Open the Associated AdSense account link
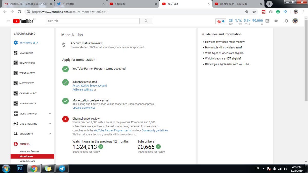Image resolution: width=308 pixels, height=173 pixels. click(x=90, y=86)
